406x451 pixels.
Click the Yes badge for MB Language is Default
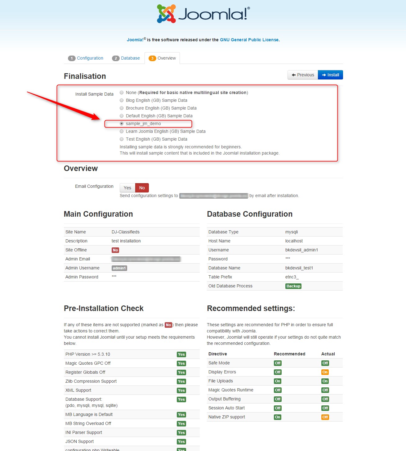(x=181, y=415)
